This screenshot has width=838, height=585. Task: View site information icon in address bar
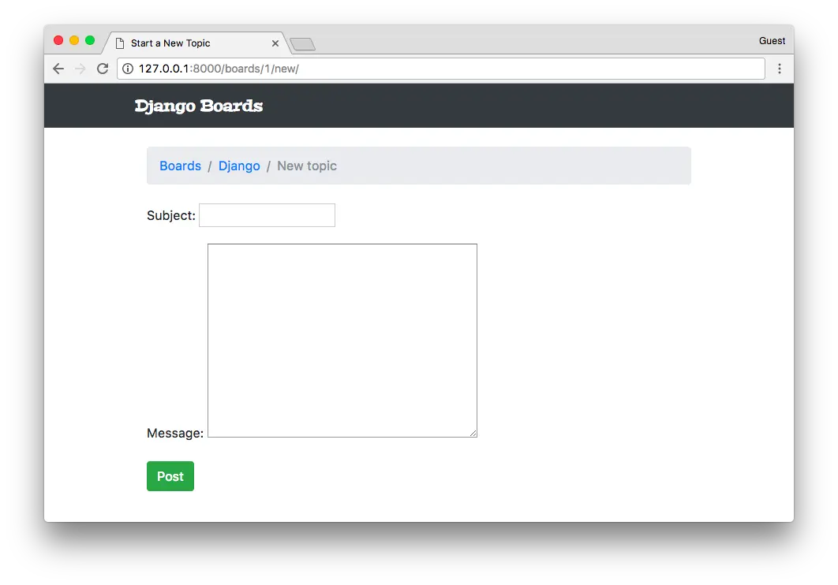pos(128,69)
